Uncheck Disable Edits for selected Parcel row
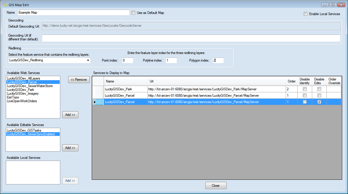Image resolution: width=348 pixels, height=194 pixels. coord(319,102)
